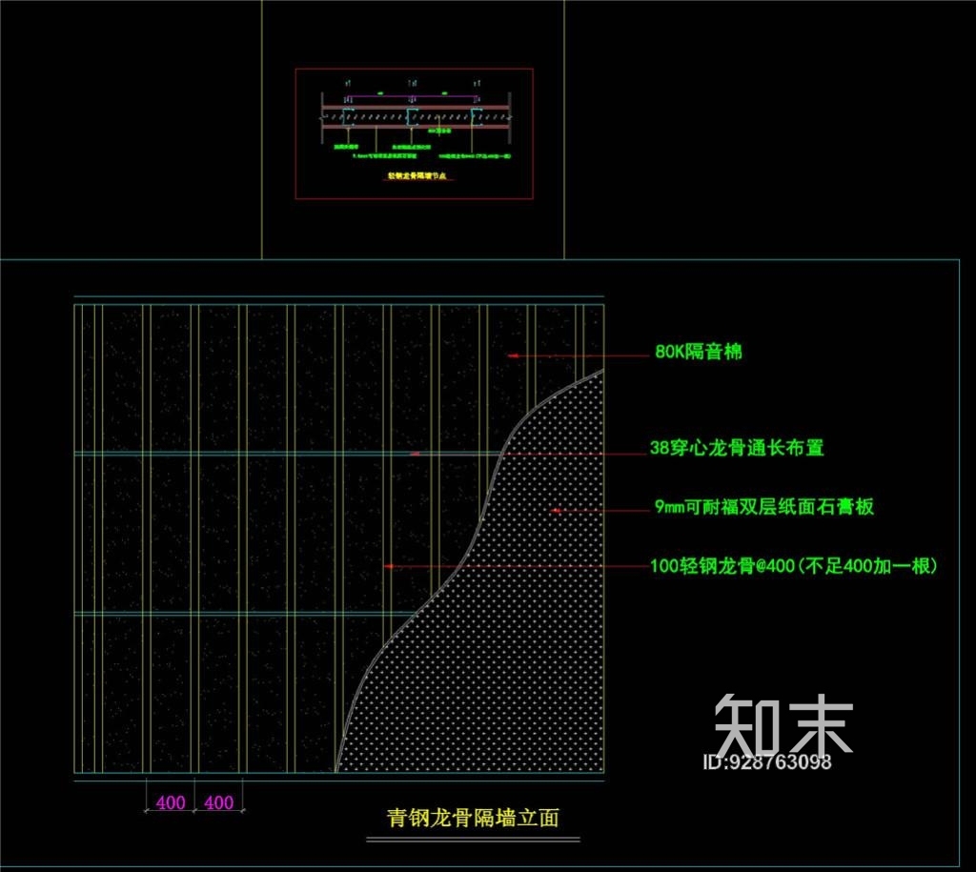The width and height of the screenshot is (976, 872).
Task: Select the 38穿心龙骨通长布置 annotation text
Action: [736, 448]
